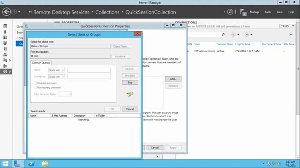Screen dimensions: 300x168
Task: Open File Explorer from the taskbar
Action: 45,164
